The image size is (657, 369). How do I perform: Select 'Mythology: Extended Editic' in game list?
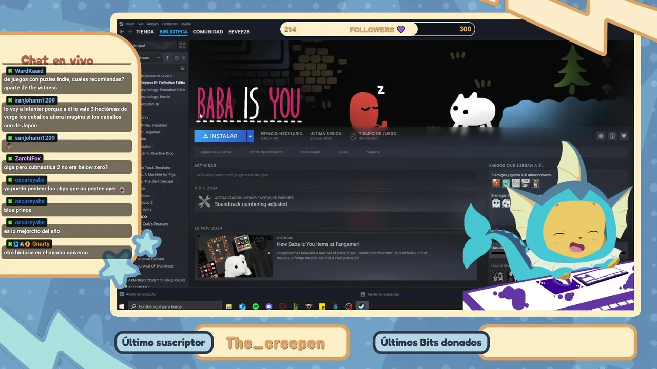click(x=163, y=90)
